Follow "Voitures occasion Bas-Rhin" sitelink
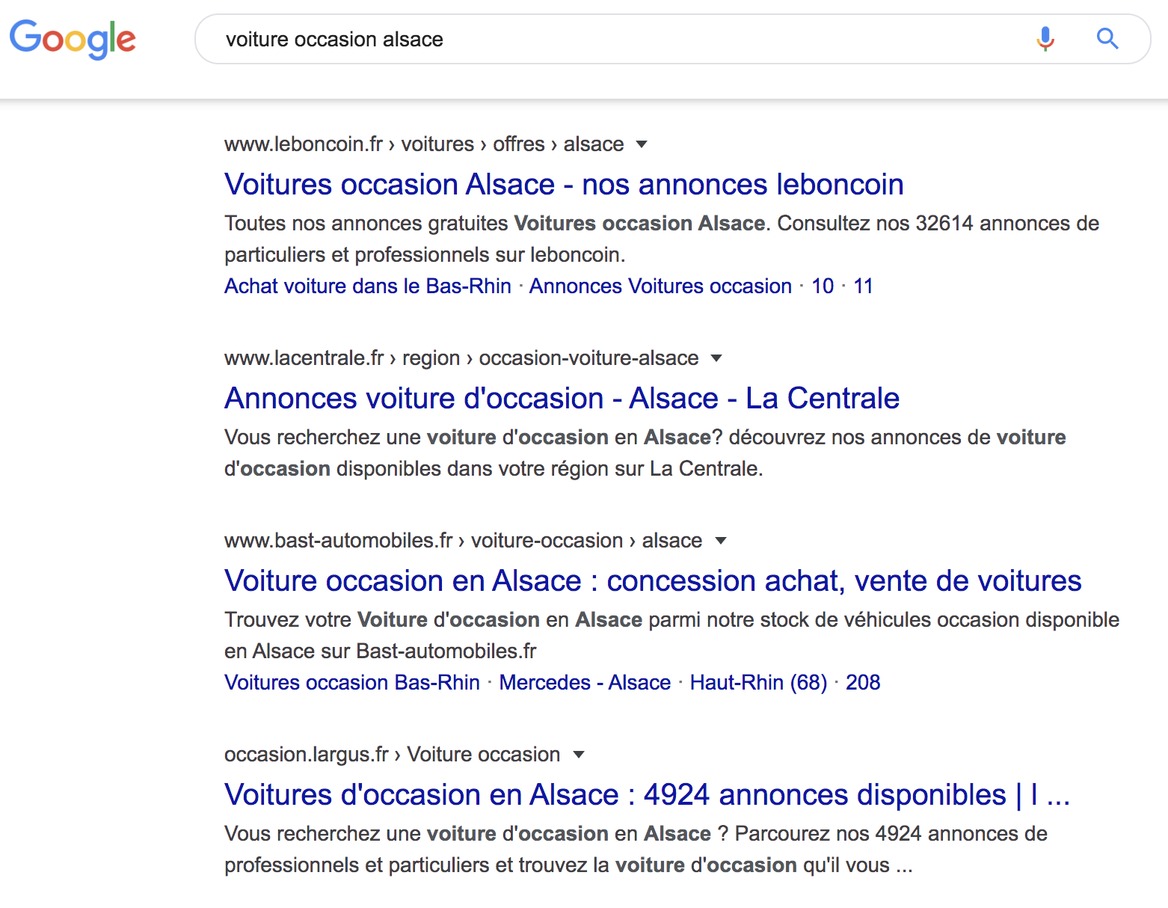1168x908 pixels. 351,683
